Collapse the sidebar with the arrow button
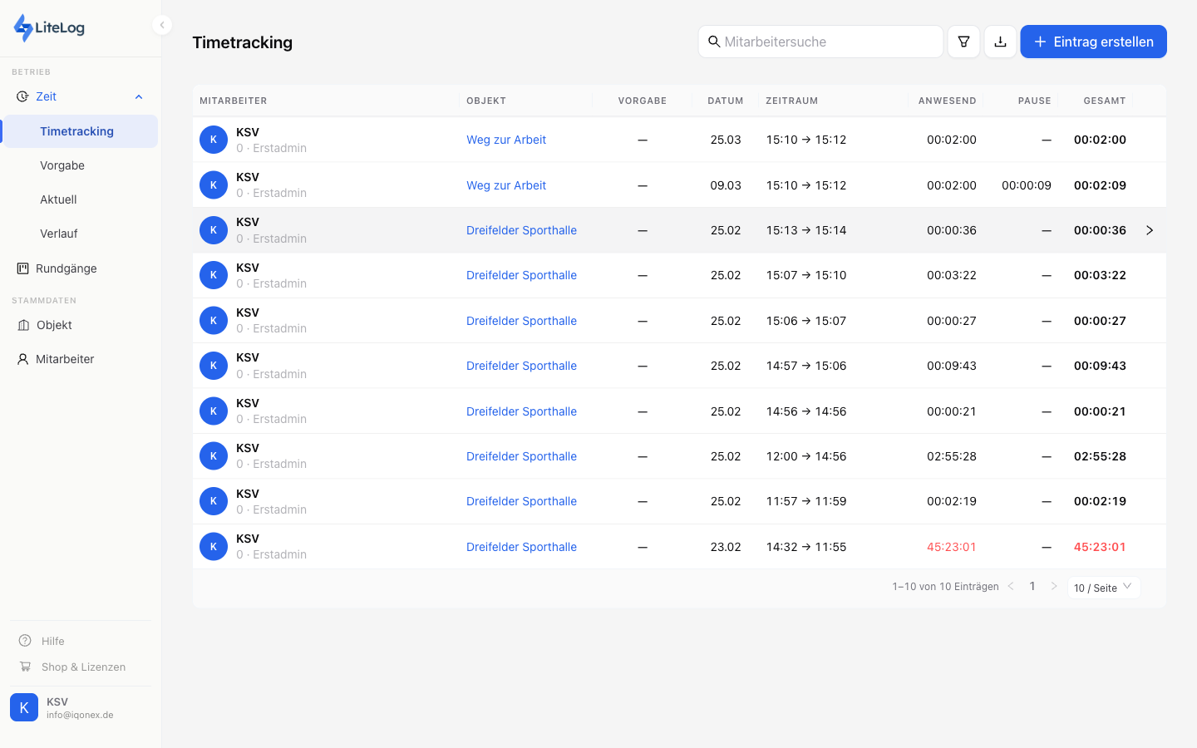Image resolution: width=1197 pixels, height=748 pixels. 162,25
